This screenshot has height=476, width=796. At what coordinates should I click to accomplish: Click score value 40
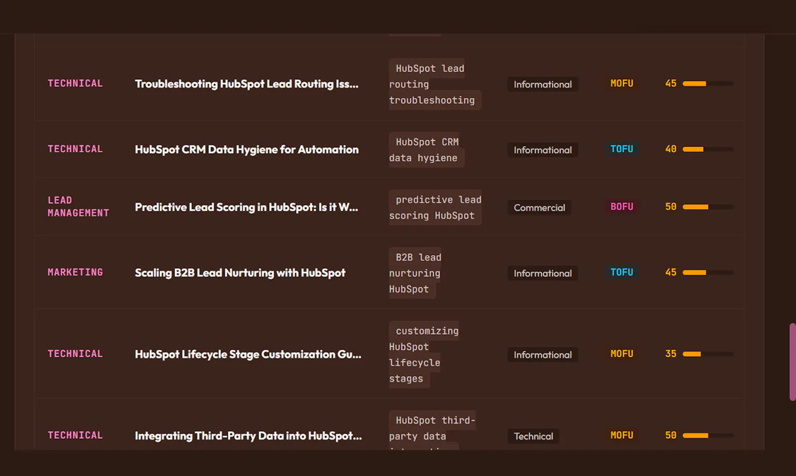(x=671, y=149)
